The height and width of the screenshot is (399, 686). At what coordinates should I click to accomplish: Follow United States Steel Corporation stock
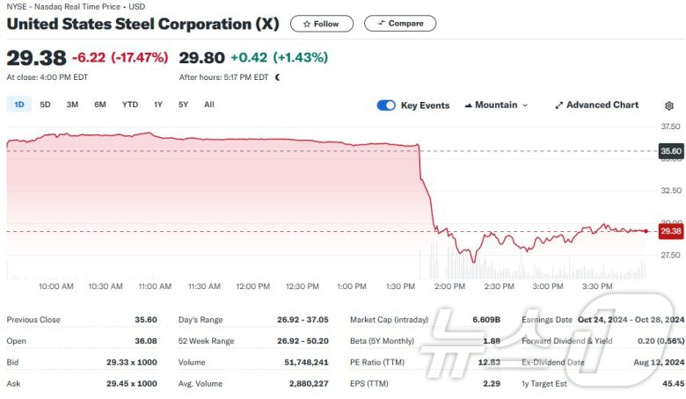point(322,24)
